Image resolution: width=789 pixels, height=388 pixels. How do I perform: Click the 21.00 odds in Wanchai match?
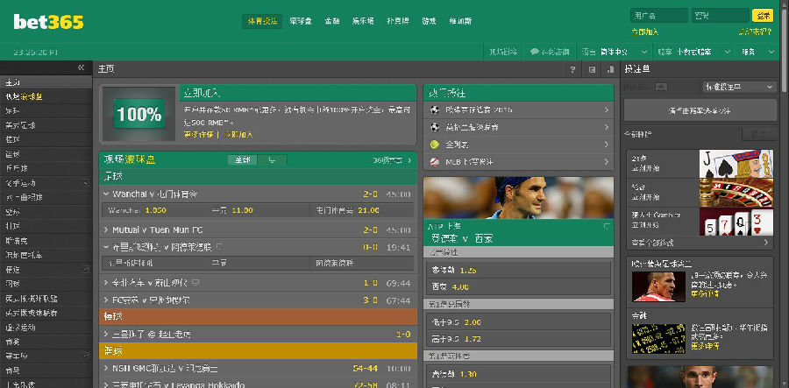pos(368,210)
